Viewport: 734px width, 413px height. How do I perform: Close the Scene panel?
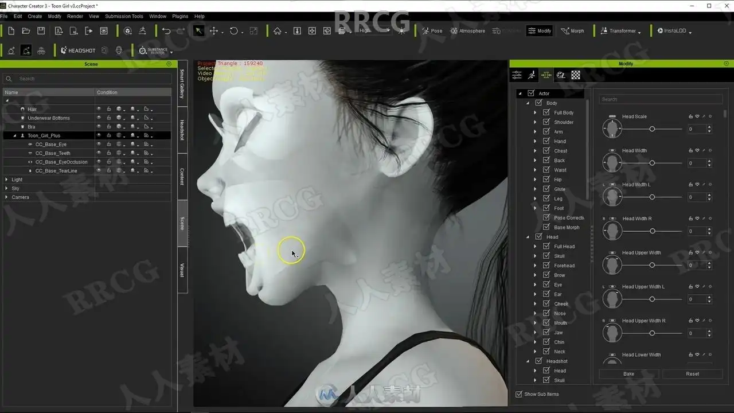[169, 64]
